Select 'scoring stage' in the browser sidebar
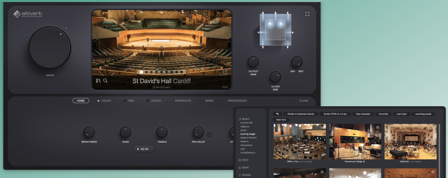Screen dimensions: 448x178 click(248, 134)
